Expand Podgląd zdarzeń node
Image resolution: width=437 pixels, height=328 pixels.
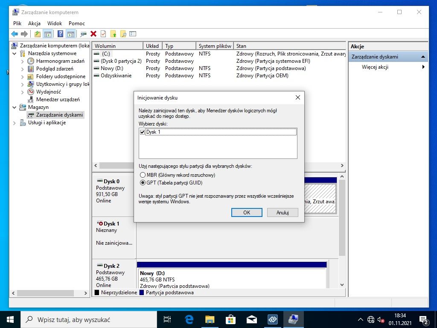pos(23,69)
